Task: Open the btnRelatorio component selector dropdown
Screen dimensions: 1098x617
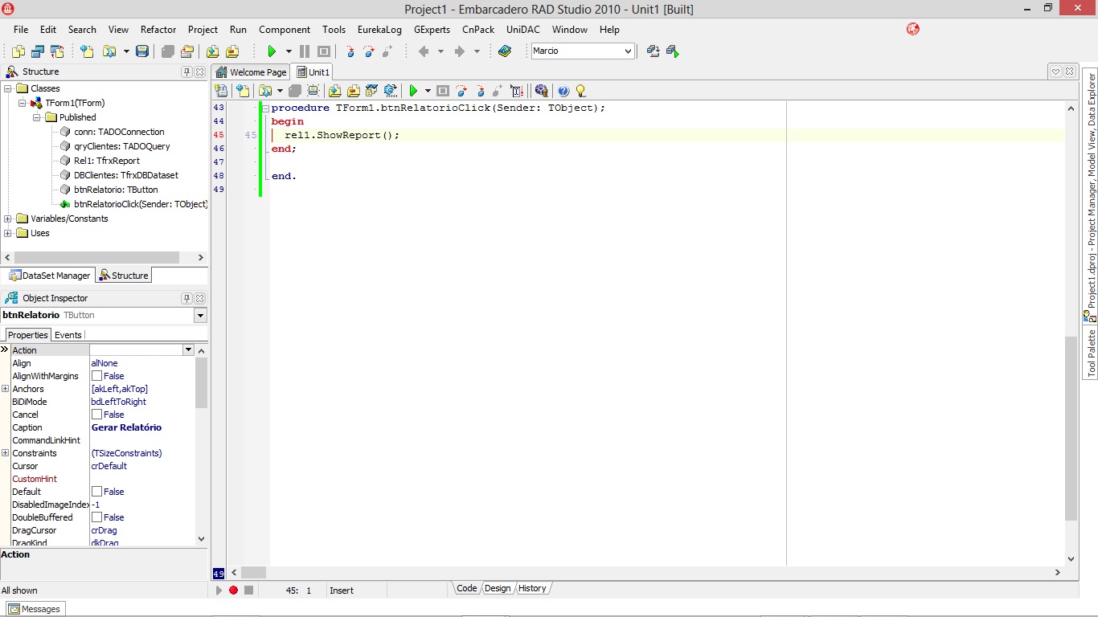Action: click(200, 316)
